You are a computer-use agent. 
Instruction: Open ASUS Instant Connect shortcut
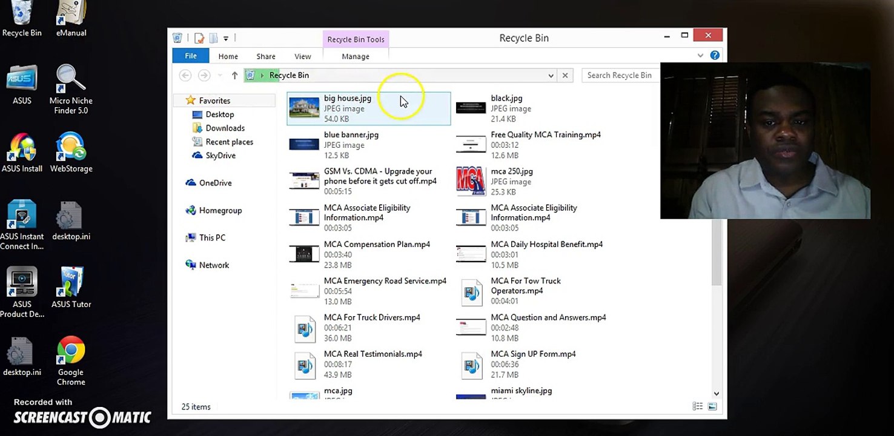(22, 225)
